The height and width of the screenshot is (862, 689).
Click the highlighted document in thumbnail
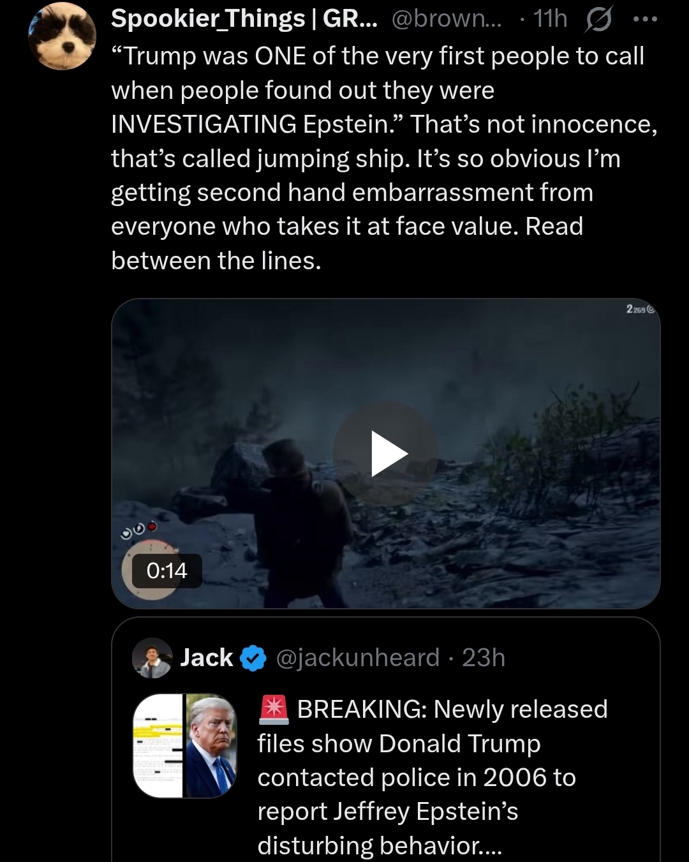pos(158,746)
